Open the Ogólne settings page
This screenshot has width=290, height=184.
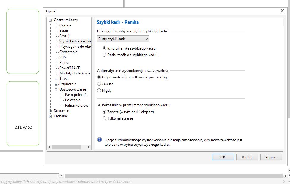(65, 25)
